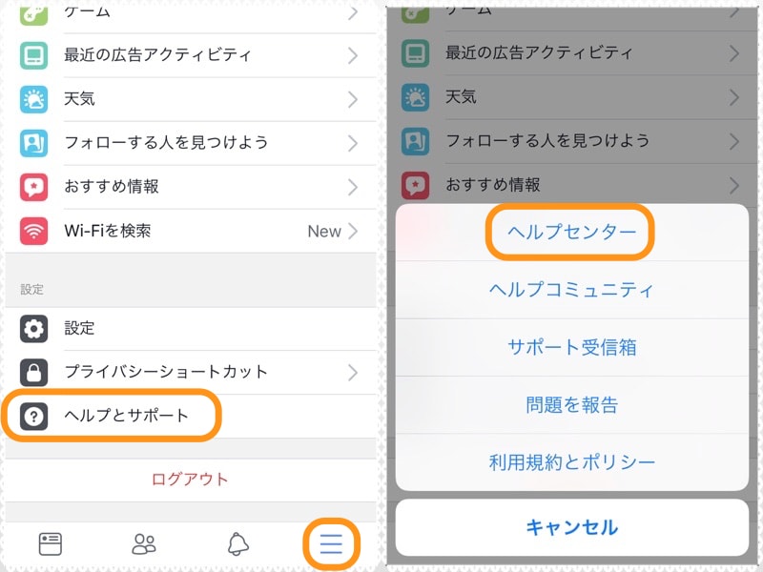Expand the 天気 row chevron

click(x=351, y=99)
